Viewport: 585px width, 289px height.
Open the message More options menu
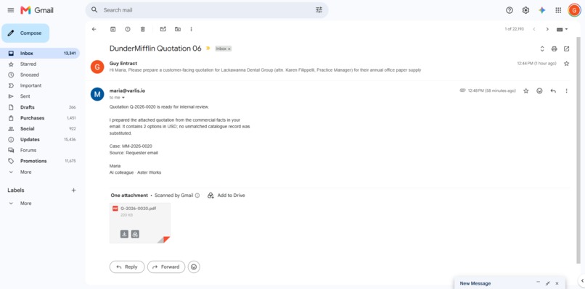(x=567, y=91)
